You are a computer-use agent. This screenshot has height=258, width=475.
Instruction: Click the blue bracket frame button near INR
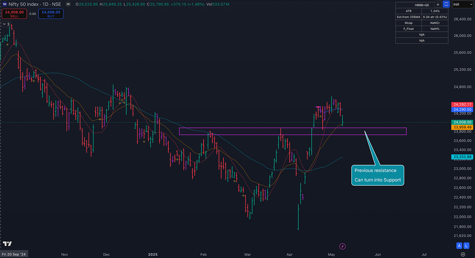[x=446, y=5]
